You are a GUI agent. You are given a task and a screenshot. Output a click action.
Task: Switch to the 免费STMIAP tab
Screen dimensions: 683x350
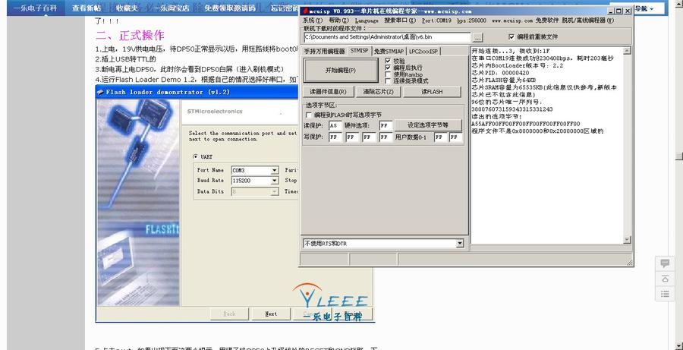pos(389,51)
